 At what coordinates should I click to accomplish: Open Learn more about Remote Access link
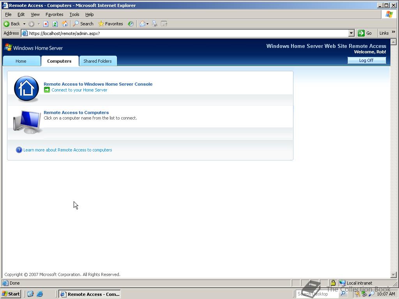click(68, 150)
